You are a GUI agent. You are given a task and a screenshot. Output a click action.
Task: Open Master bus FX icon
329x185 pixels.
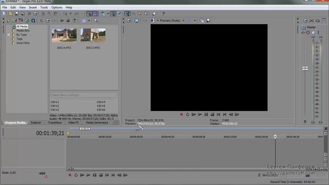303,32
